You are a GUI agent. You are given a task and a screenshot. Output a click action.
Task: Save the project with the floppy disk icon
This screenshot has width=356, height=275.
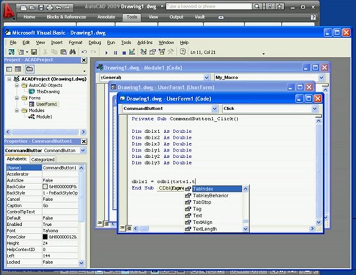point(34,52)
